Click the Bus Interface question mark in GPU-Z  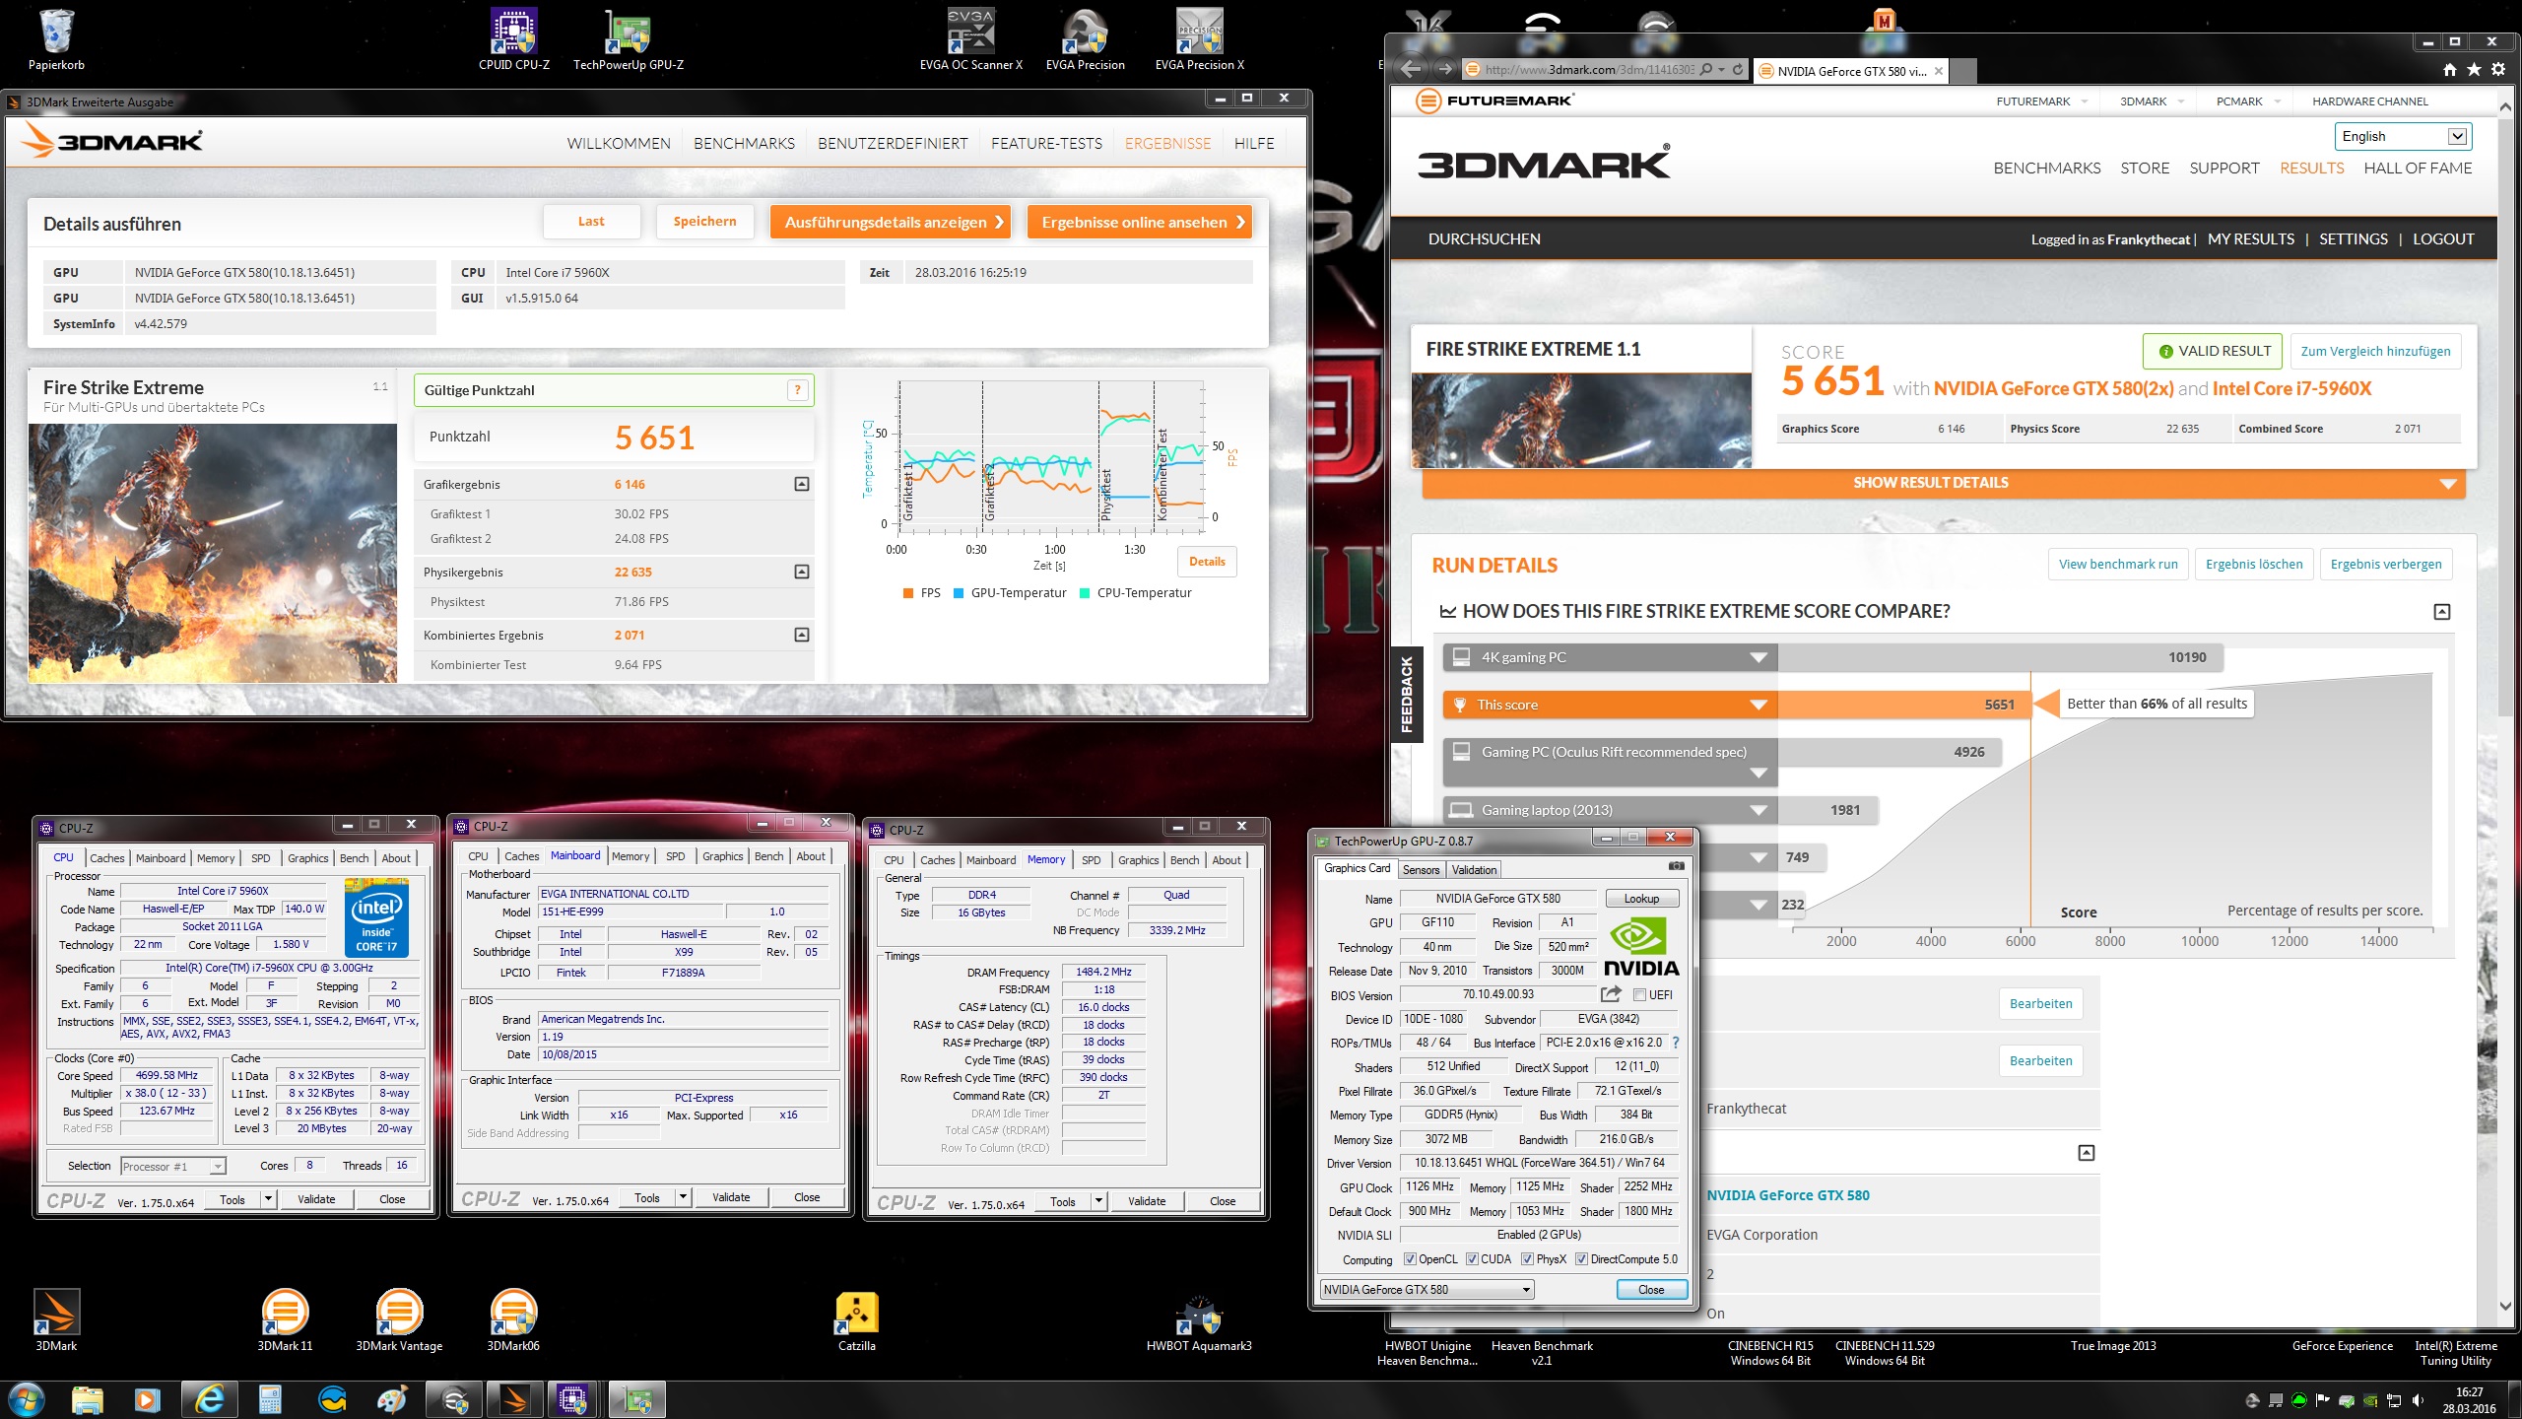(1676, 1043)
